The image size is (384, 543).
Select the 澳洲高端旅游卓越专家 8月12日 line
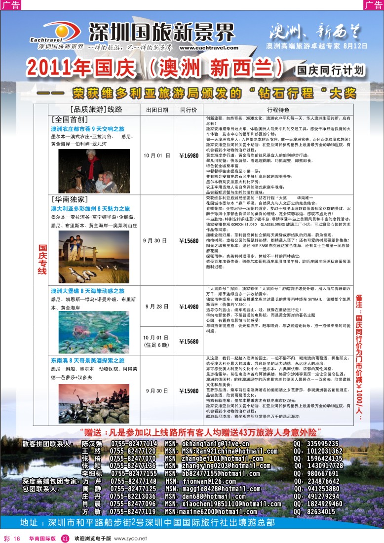click(316, 46)
